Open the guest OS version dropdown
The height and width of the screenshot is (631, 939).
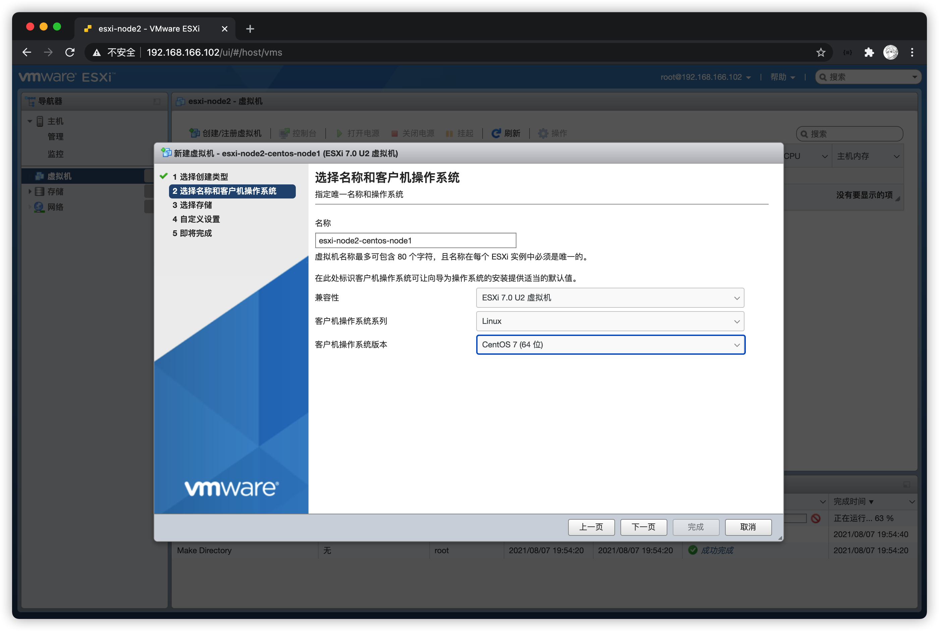click(x=610, y=345)
